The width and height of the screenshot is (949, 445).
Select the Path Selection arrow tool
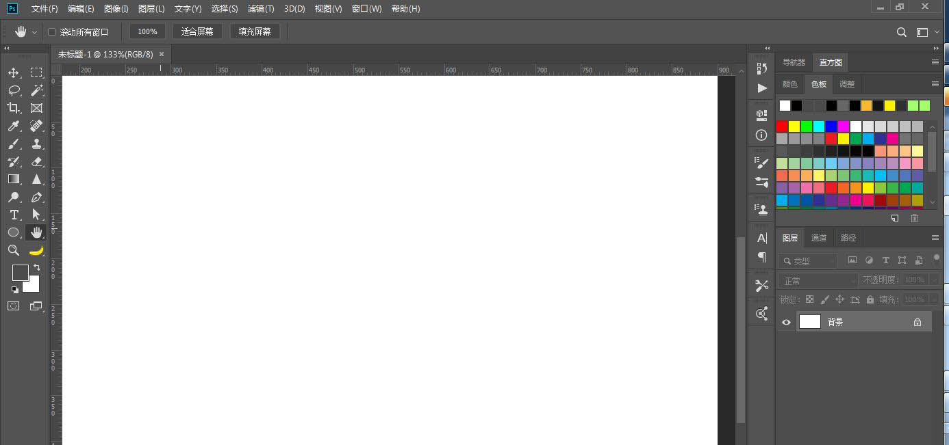pyautogui.click(x=36, y=215)
